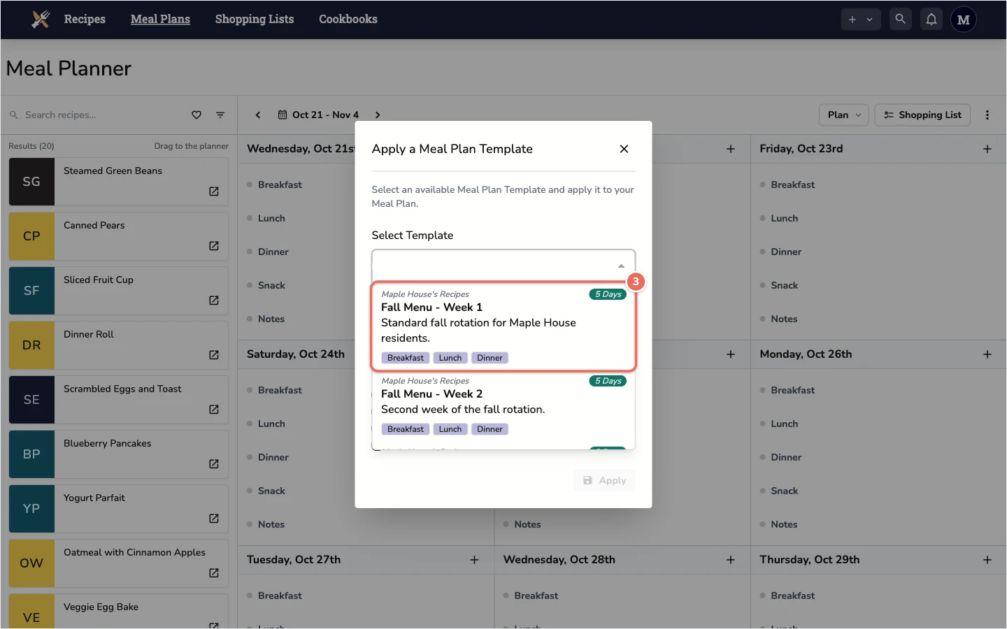Viewport: 1007px width, 629px height.
Task: Open the notifications bell
Action: pyautogui.click(x=931, y=20)
